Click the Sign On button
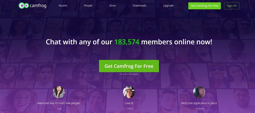 coord(232,6)
